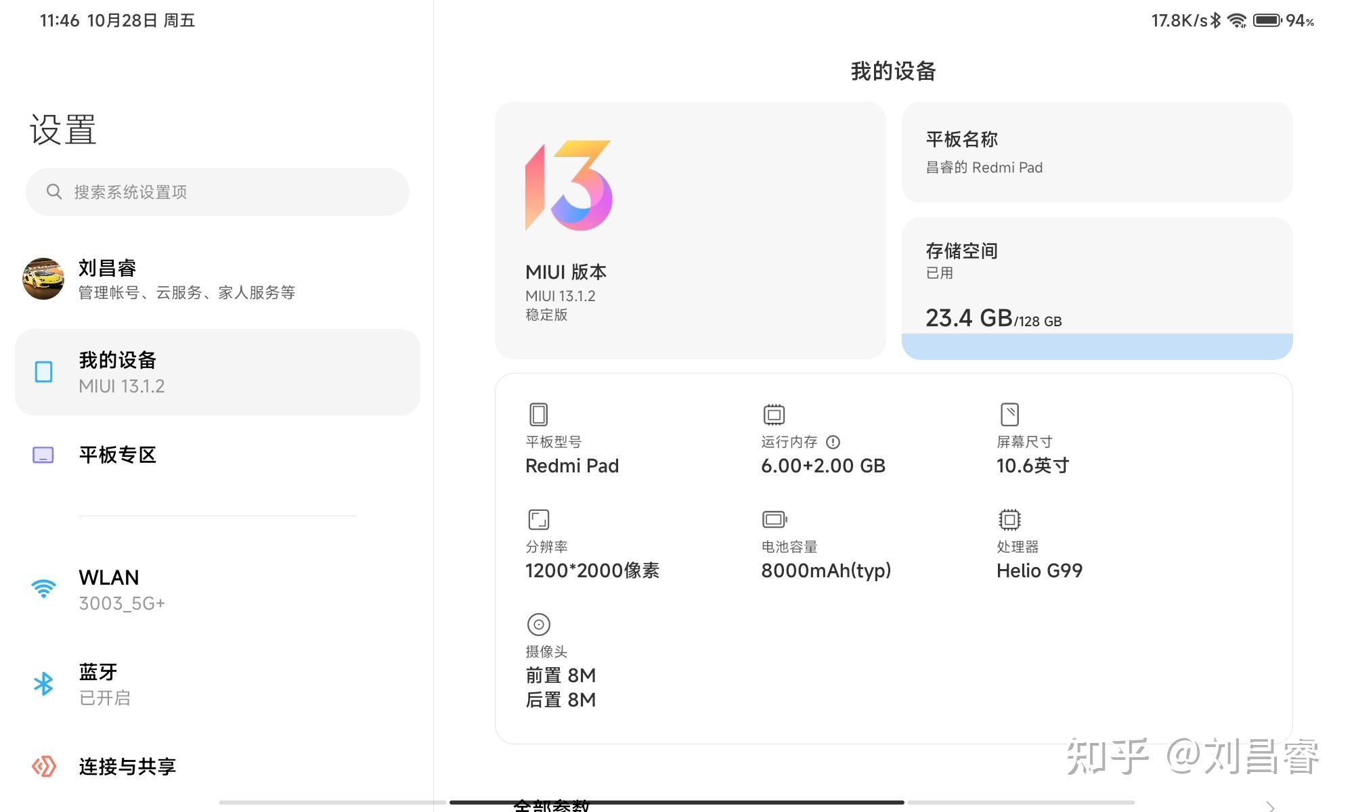Select My device MIUI 13.1.2 item

217,372
